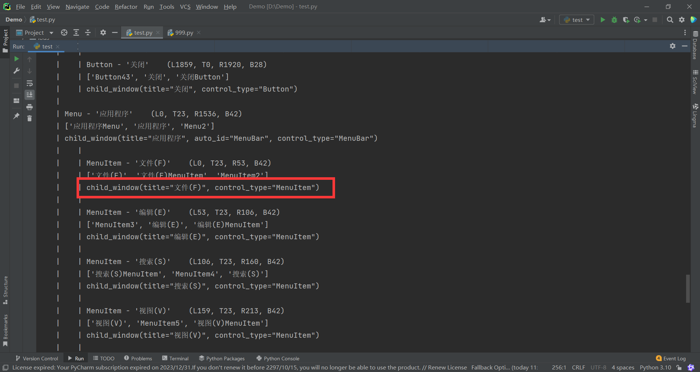Click the Run console vertical scrollbar
The image size is (700, 372).
pos(688,288)
